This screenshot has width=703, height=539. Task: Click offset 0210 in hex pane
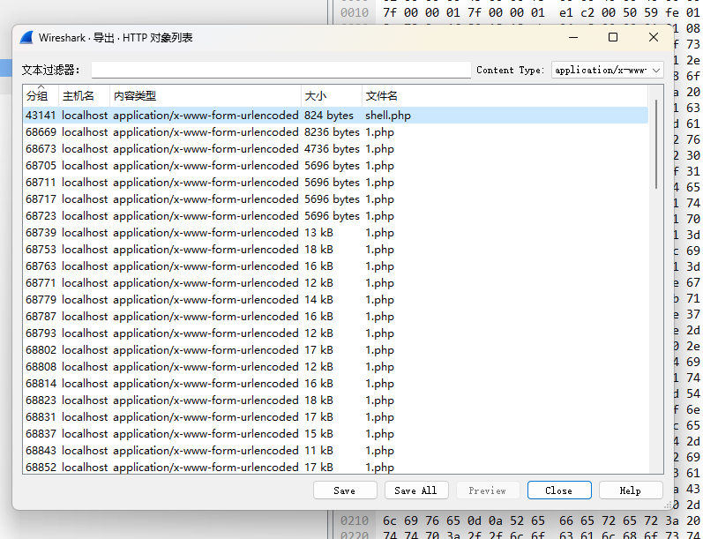click(x=355, y=520)
